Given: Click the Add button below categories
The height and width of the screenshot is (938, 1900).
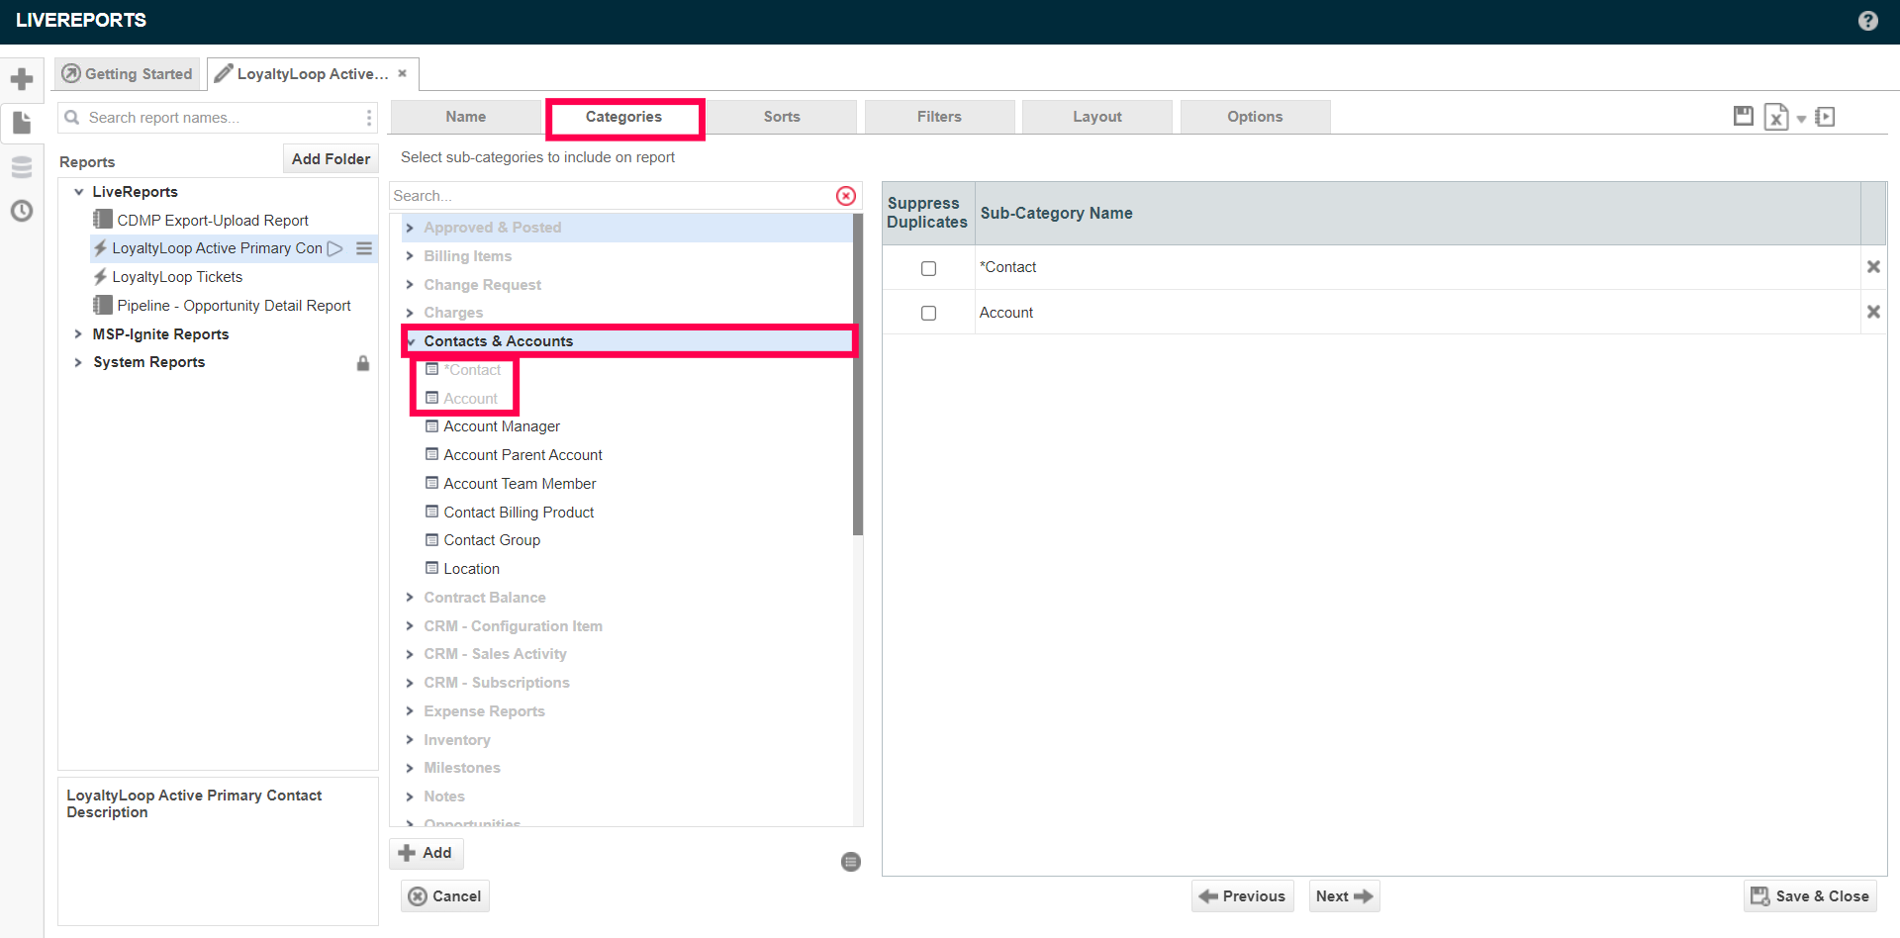Looking at the screenshot, I should point(426,853).
